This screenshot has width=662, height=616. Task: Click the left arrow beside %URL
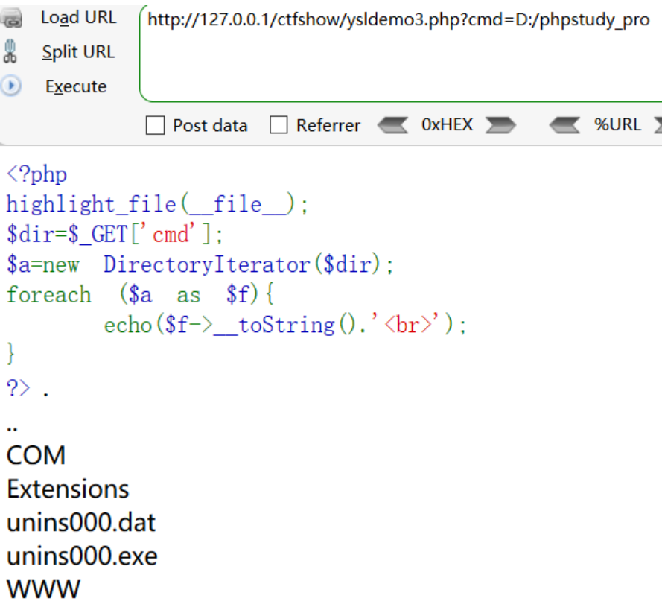pos(565,126)
